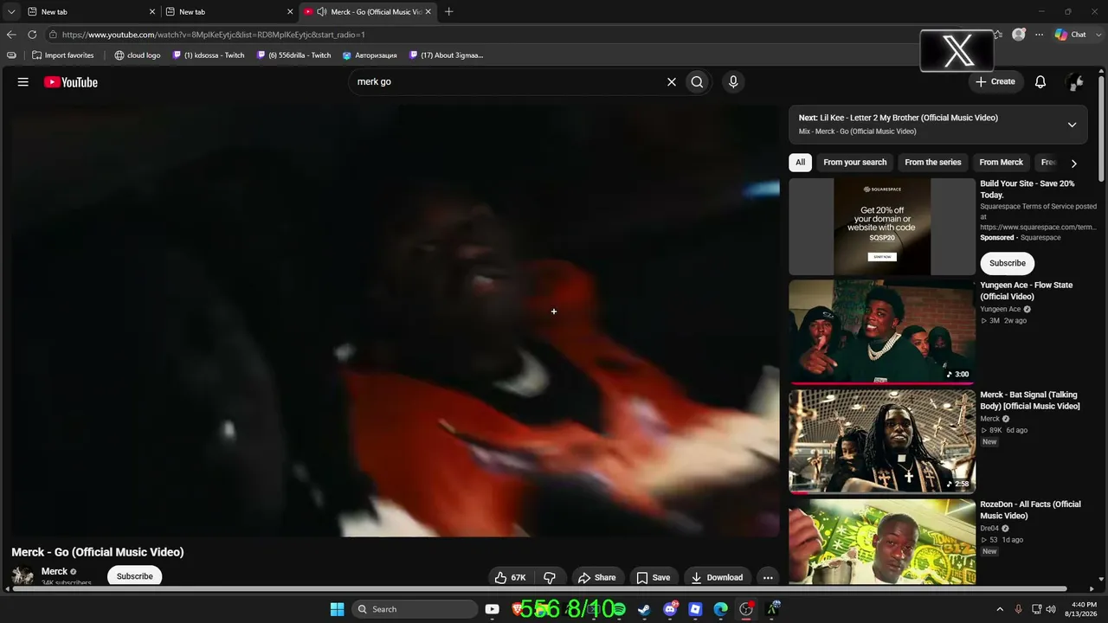1108x623 pixels.
Task: Open Merck channel name below the video
Action: (55, 571)
